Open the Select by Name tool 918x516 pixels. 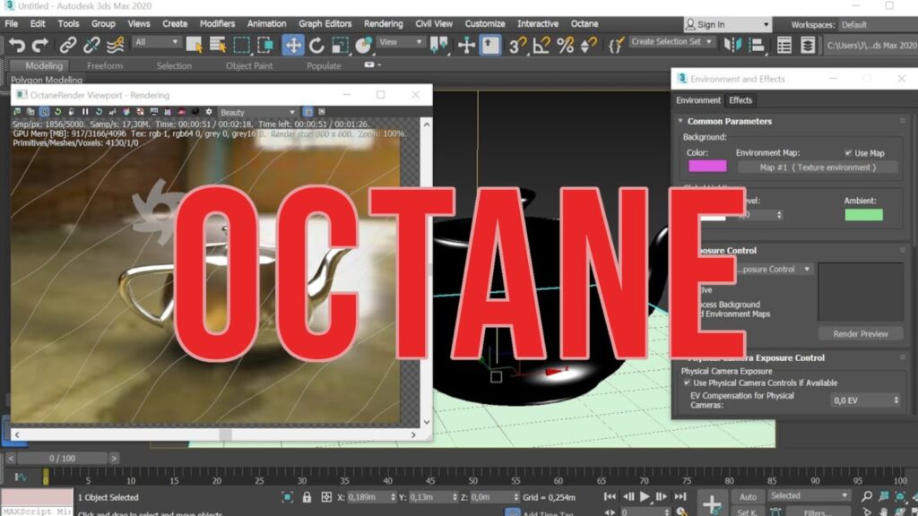[x=218, y=45]
